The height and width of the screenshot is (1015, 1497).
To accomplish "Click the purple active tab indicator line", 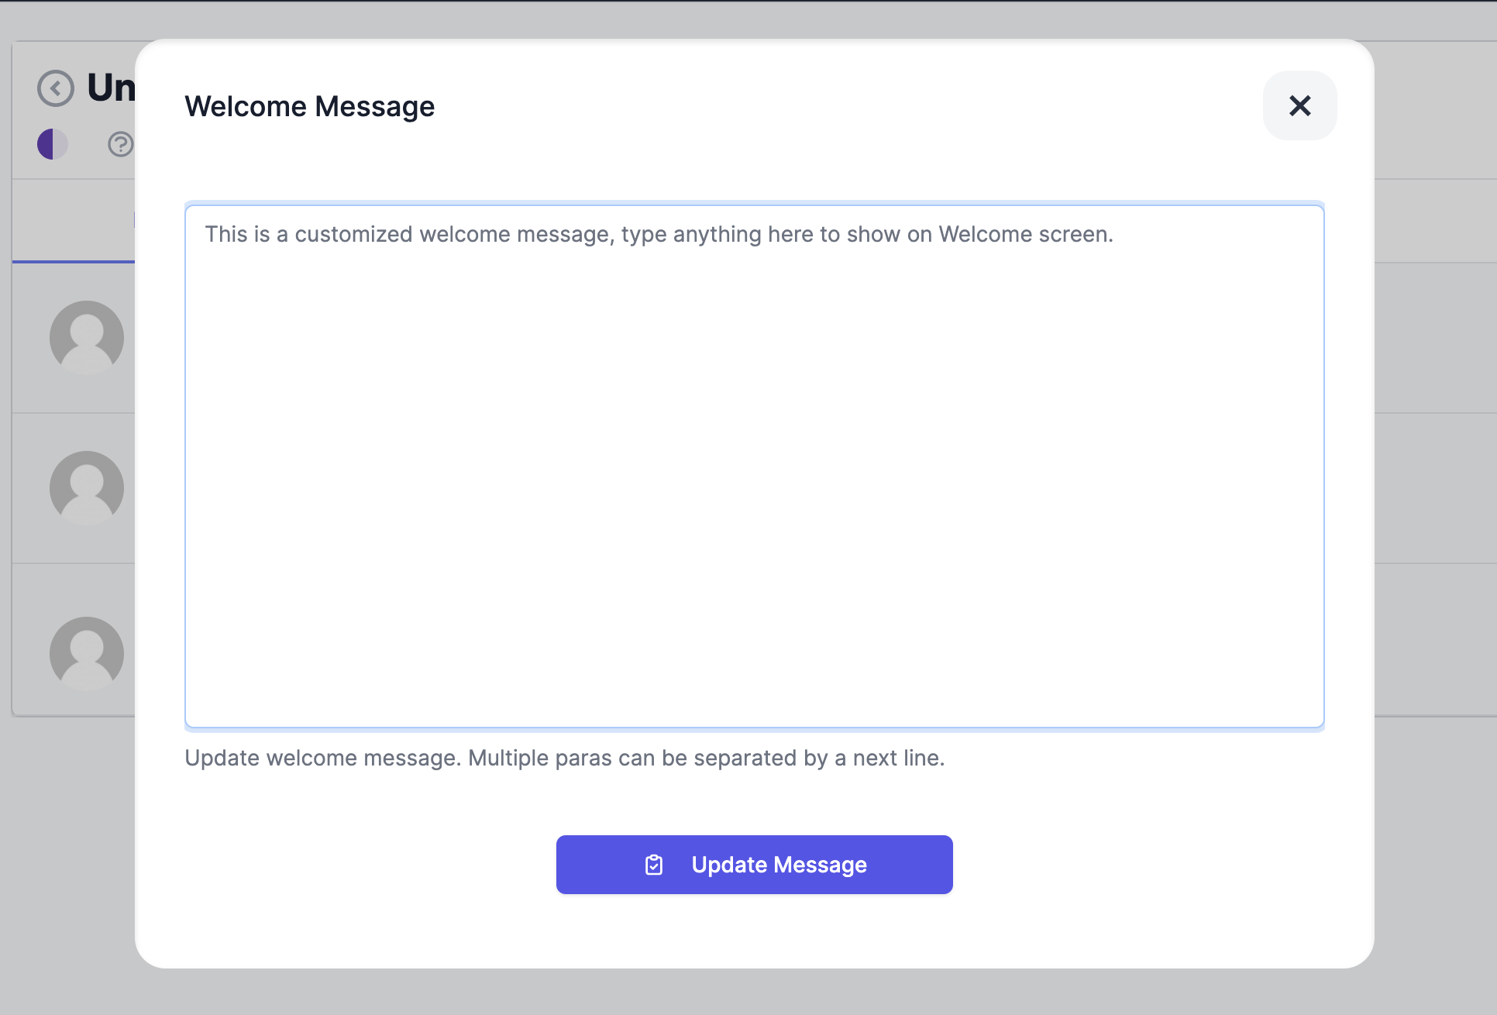I will tap(72, 262).
